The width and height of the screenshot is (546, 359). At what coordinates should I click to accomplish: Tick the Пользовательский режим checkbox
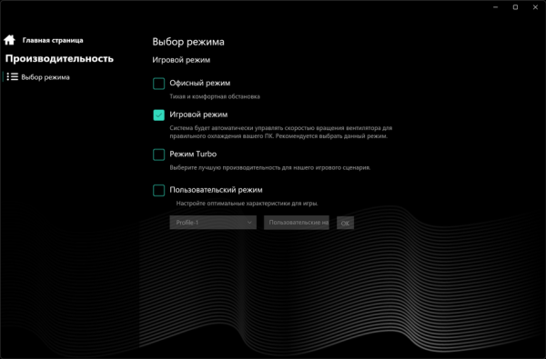point(158,190)
